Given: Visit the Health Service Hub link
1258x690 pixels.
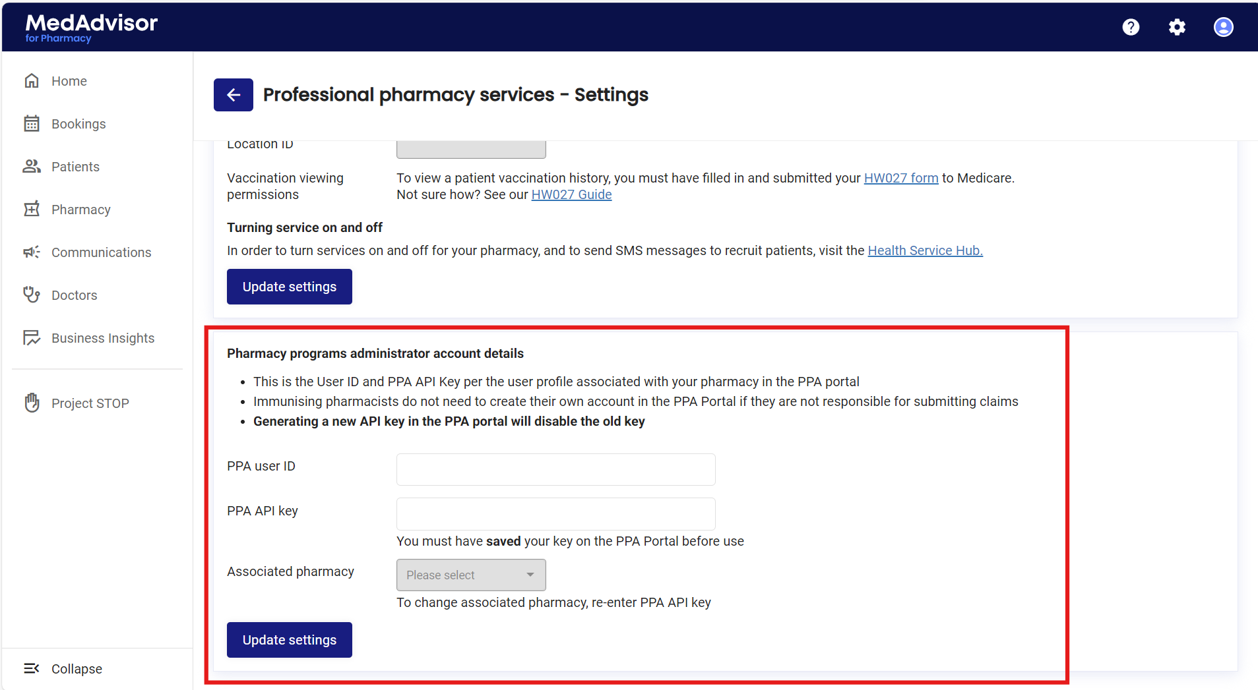Looking at the screenshot, I should [925, 250].
